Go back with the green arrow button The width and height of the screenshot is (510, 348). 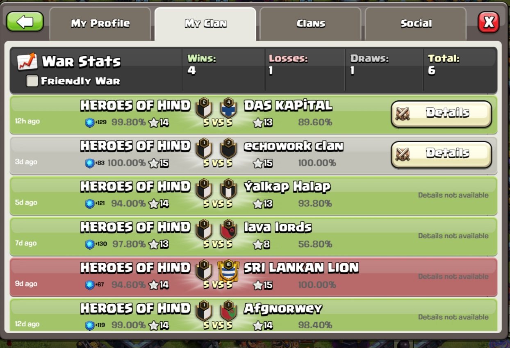point(25,22)
